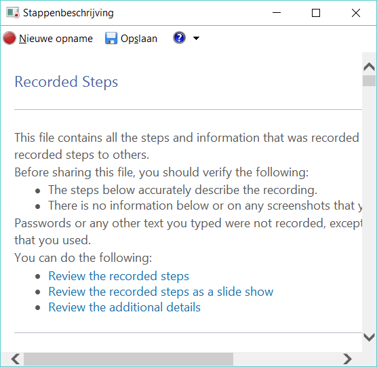Click the vertical scrollbar down arrow

coord(369,337)
